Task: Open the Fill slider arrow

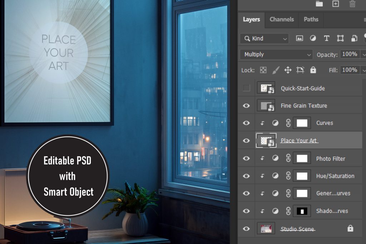Action: 363,70
